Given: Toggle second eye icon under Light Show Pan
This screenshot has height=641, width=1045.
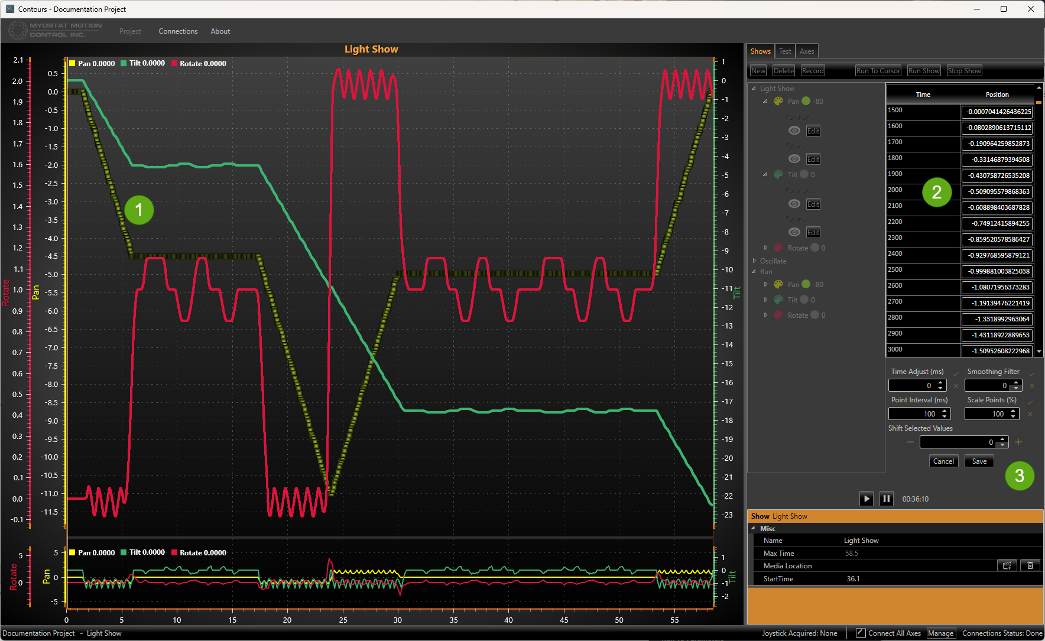Looking at the screenshot, I should (x=794, y=159).
